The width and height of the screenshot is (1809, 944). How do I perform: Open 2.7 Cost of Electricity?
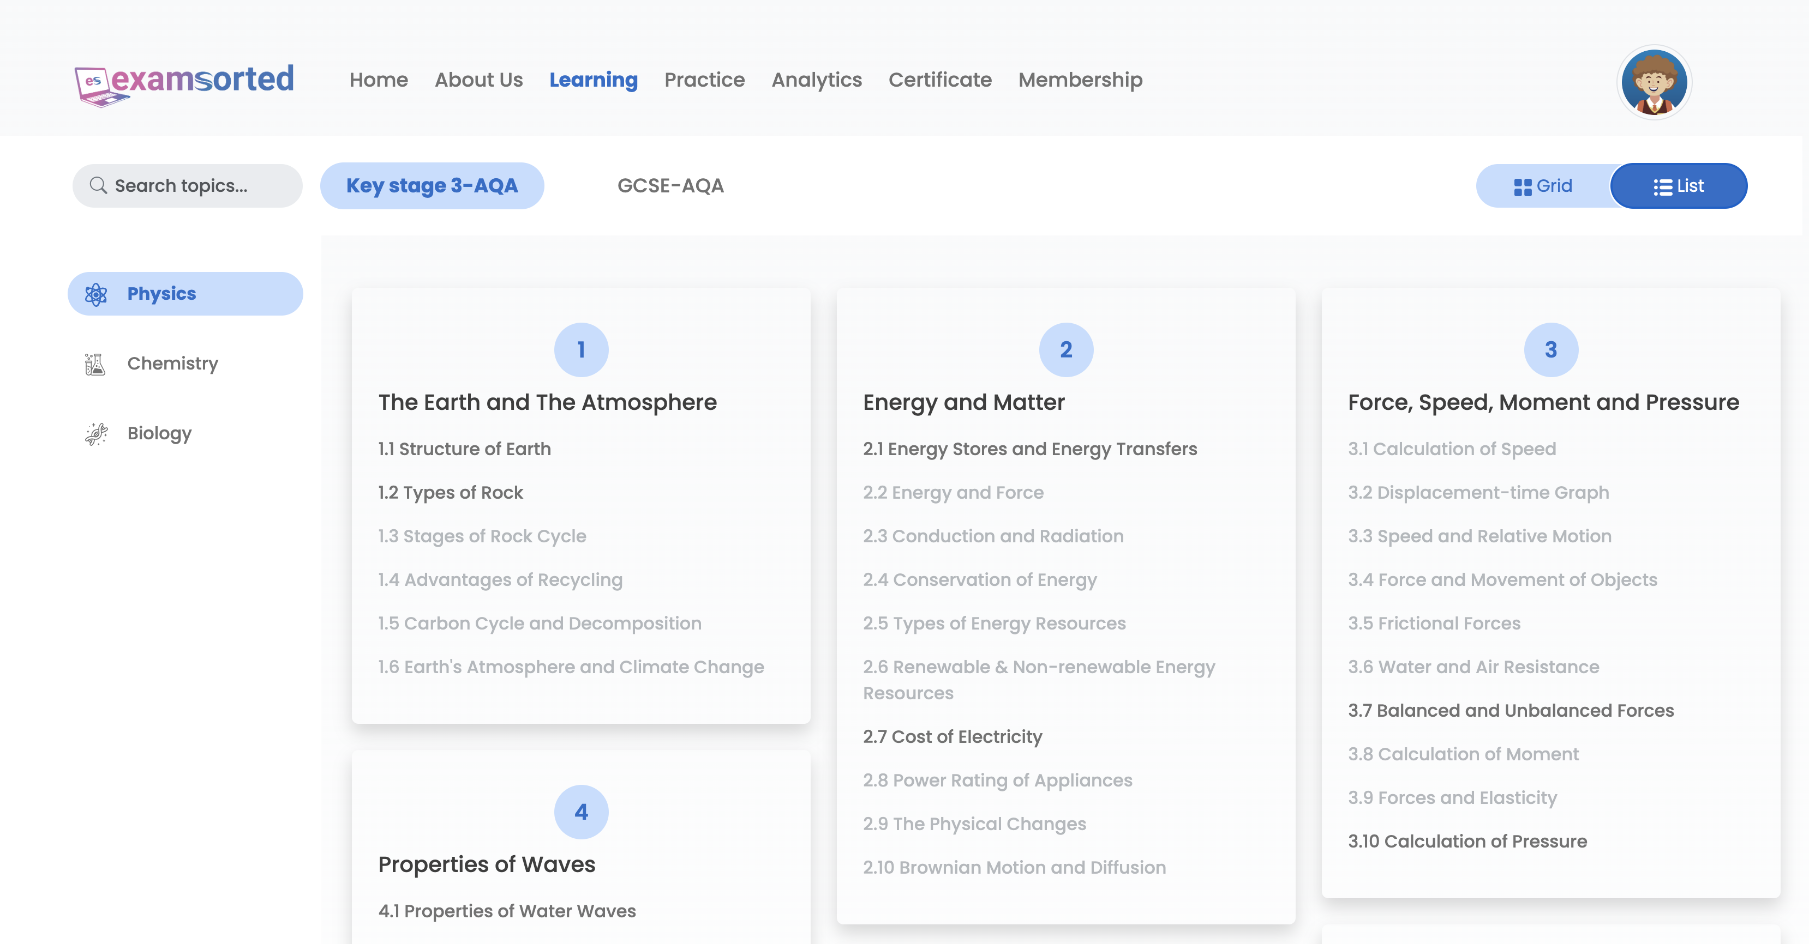953,737
